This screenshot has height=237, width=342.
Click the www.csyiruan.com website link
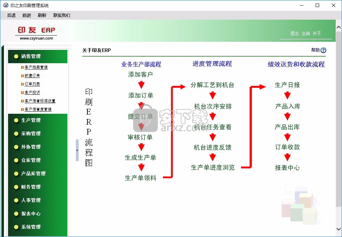pyautogui.click(x=36, y=39)
